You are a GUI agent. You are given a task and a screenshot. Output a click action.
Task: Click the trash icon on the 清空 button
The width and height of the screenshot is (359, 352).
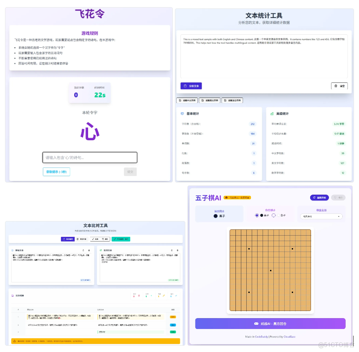point(336,86)
